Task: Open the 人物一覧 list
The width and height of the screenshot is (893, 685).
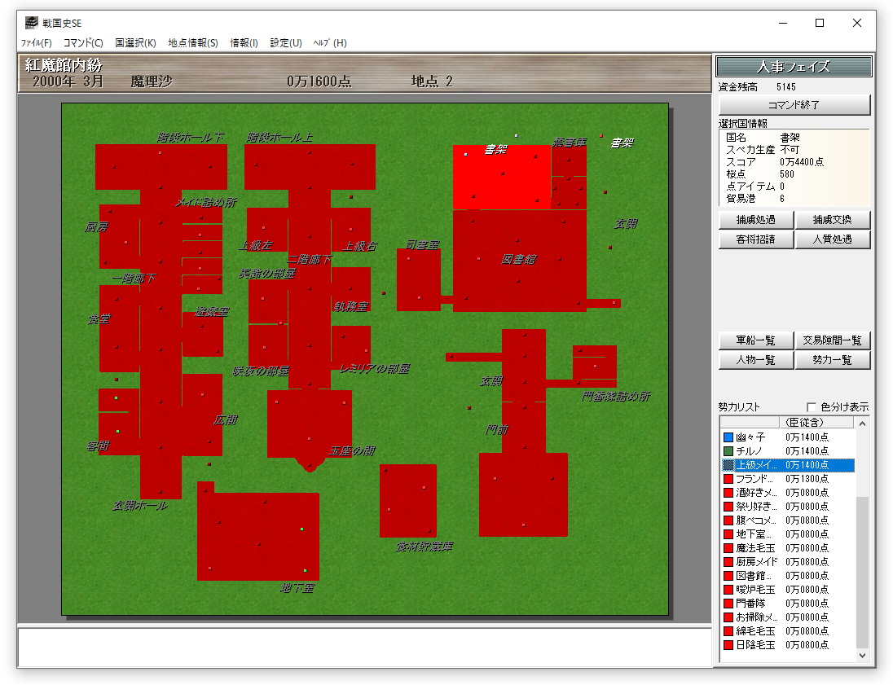Action: [755, 360]
